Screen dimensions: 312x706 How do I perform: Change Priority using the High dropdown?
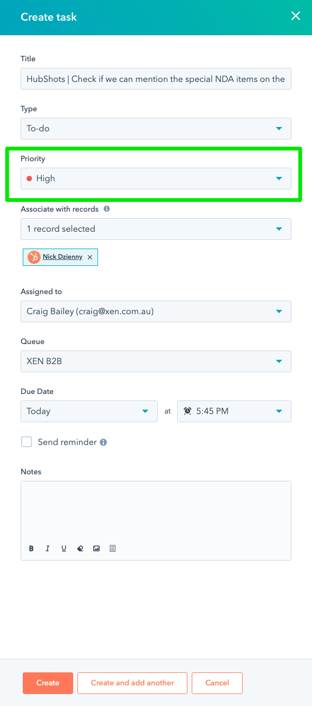278,178
